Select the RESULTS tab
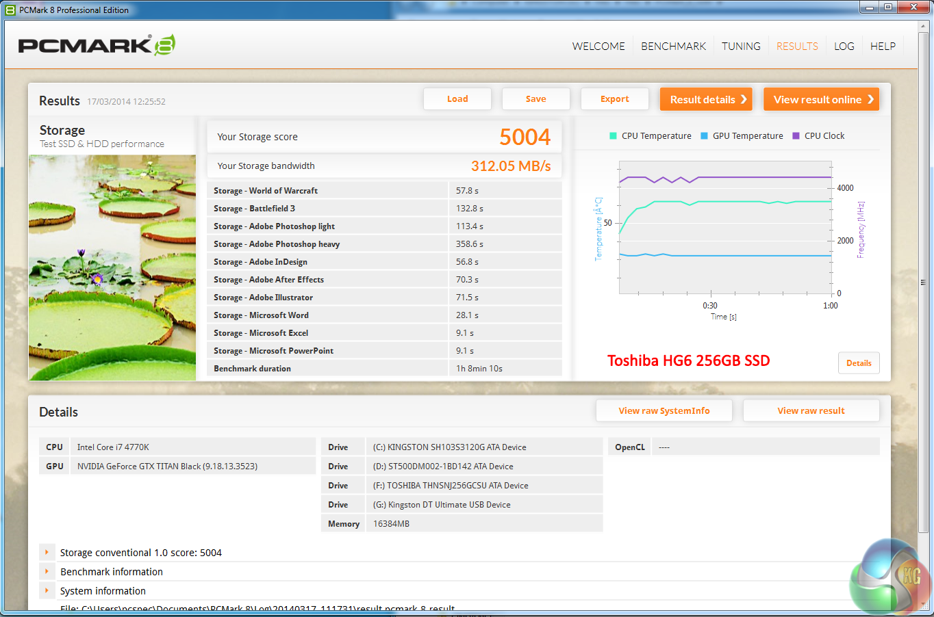 click(797, 47)
